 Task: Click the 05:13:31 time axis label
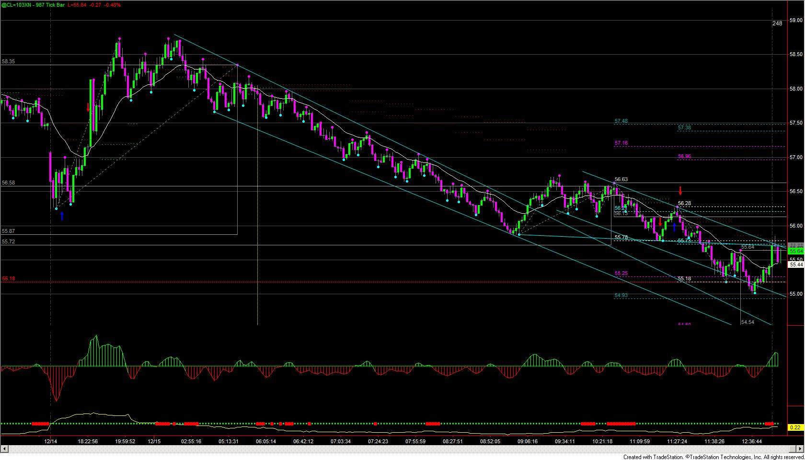tap(228, 441)
